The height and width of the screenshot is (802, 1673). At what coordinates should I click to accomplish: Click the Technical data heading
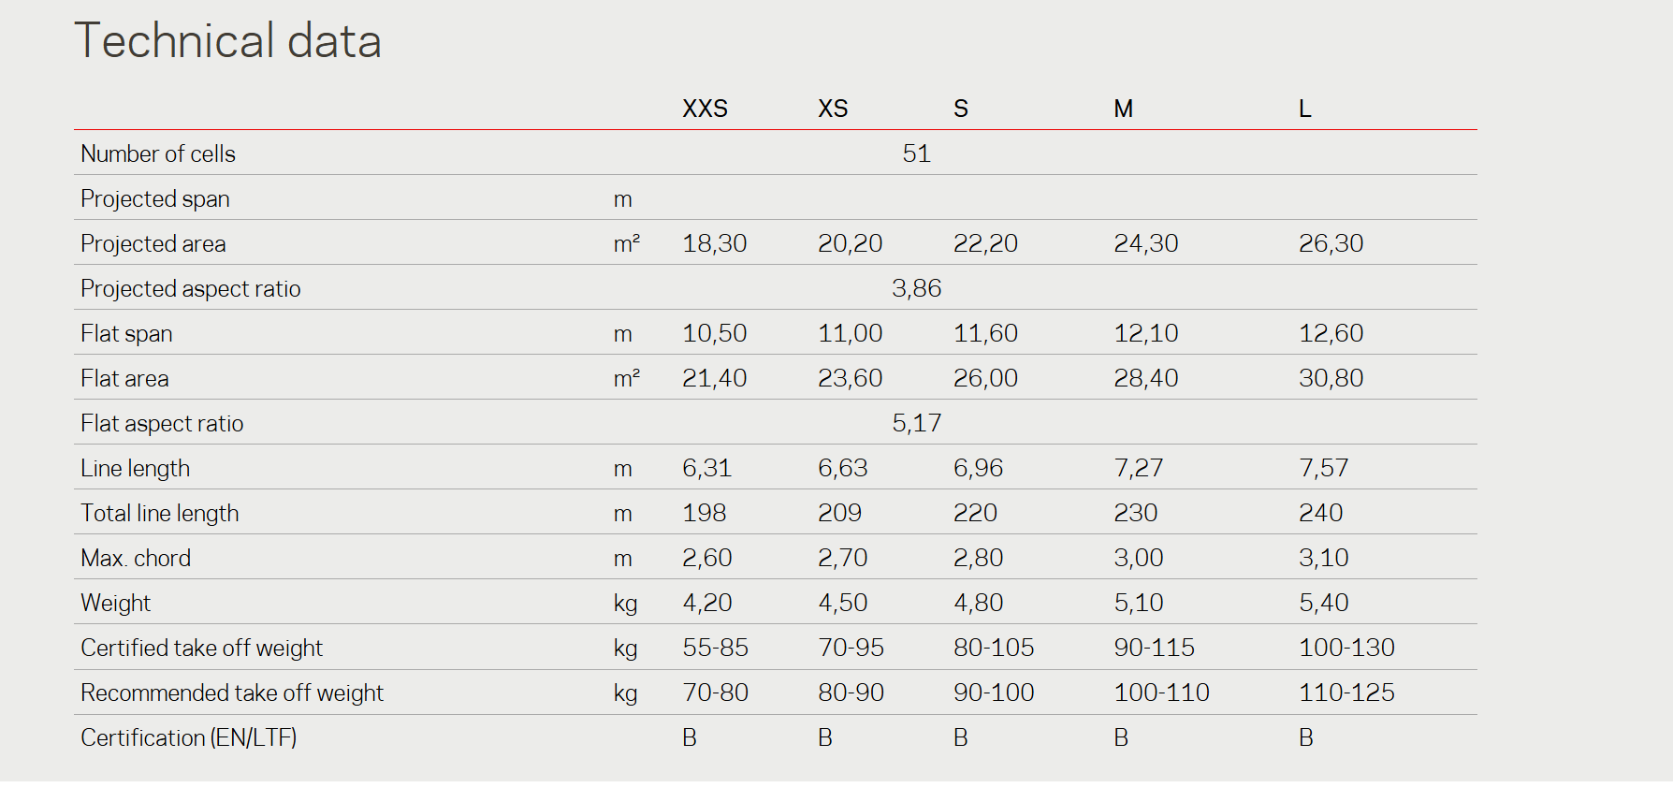tap(227, 41)
